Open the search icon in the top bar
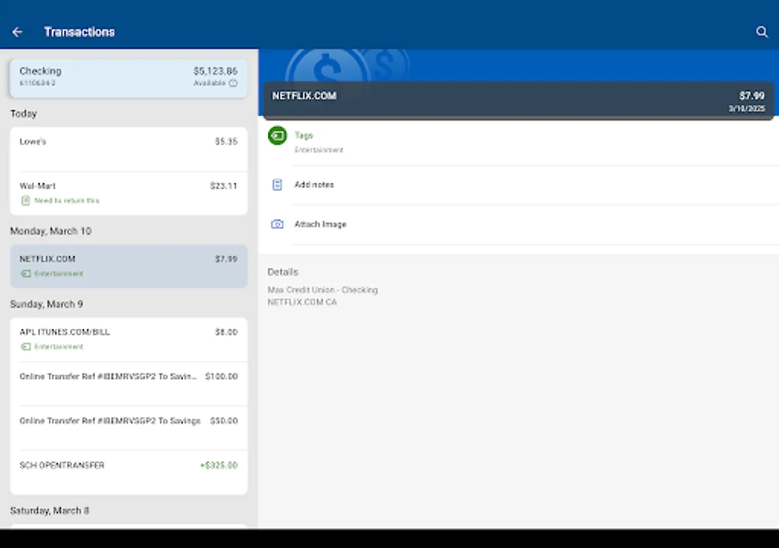 coord(762,32)
